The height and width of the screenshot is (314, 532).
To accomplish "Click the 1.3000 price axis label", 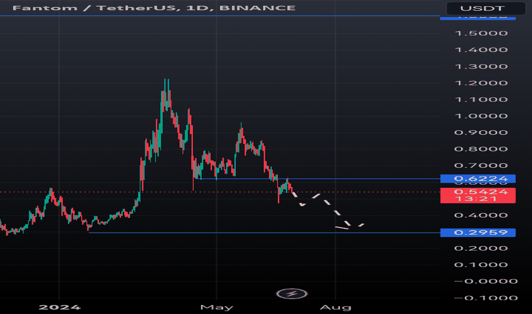I will [x=481, y=67].
